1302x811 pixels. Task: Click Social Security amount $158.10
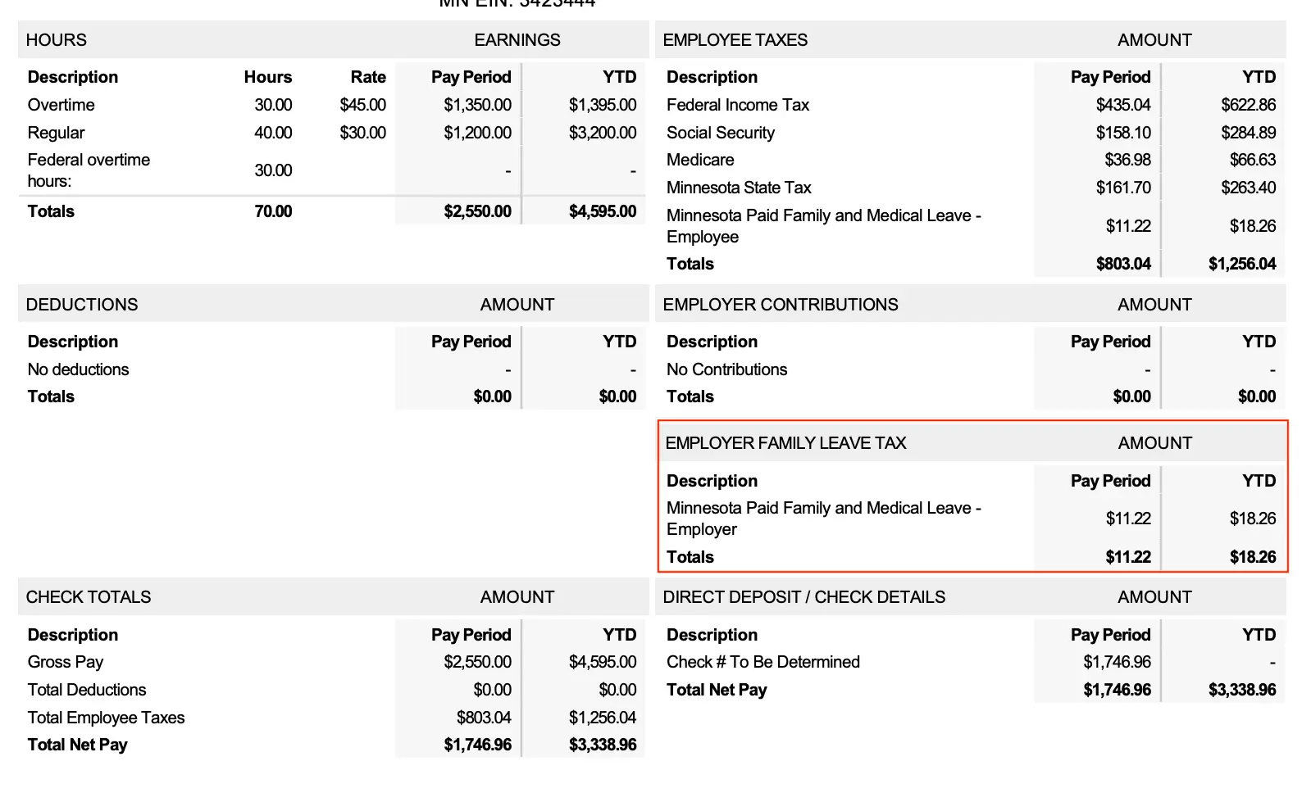tap(1123, 133)
